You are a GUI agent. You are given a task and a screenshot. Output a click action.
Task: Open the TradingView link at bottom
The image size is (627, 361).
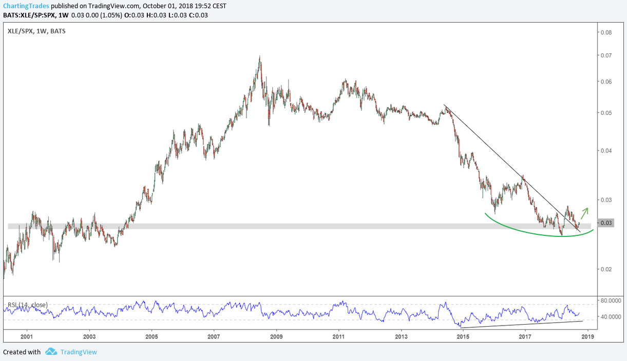78,352
